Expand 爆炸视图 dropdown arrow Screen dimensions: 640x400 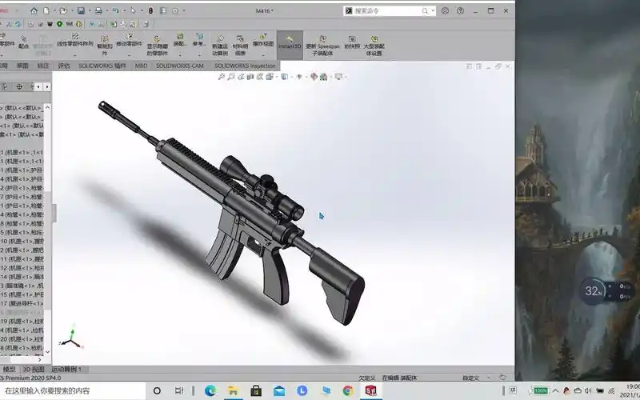tap(263, 54)
